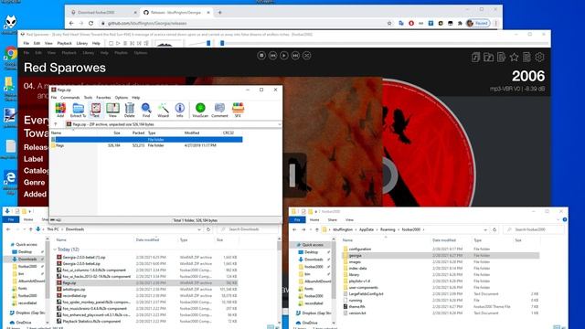
Task: Select the flags folder row in WinRAR
Action: tap(146, 145)
